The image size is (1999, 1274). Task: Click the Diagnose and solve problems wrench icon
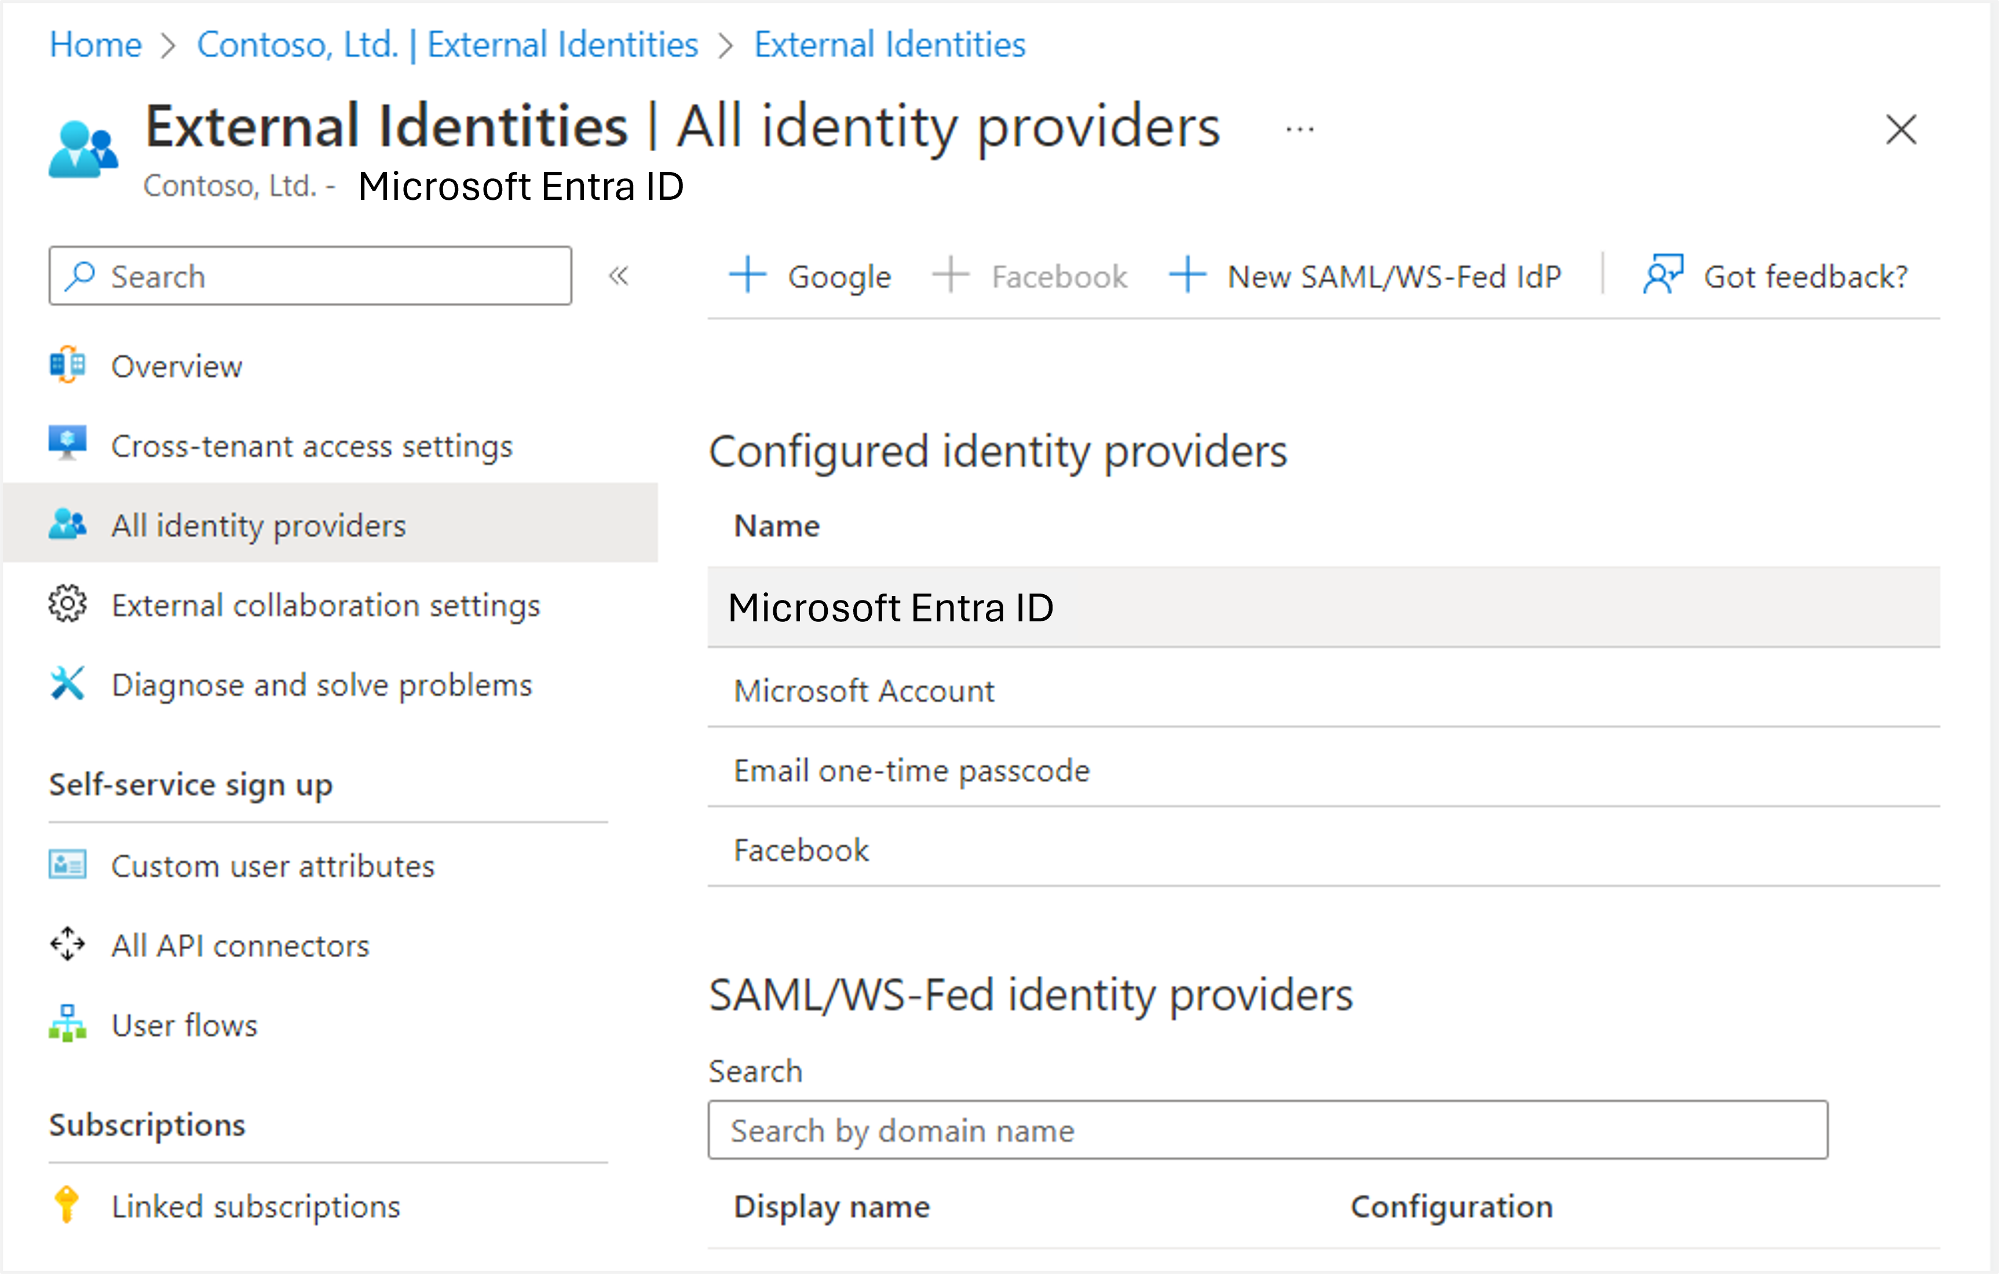coord(67,683)
